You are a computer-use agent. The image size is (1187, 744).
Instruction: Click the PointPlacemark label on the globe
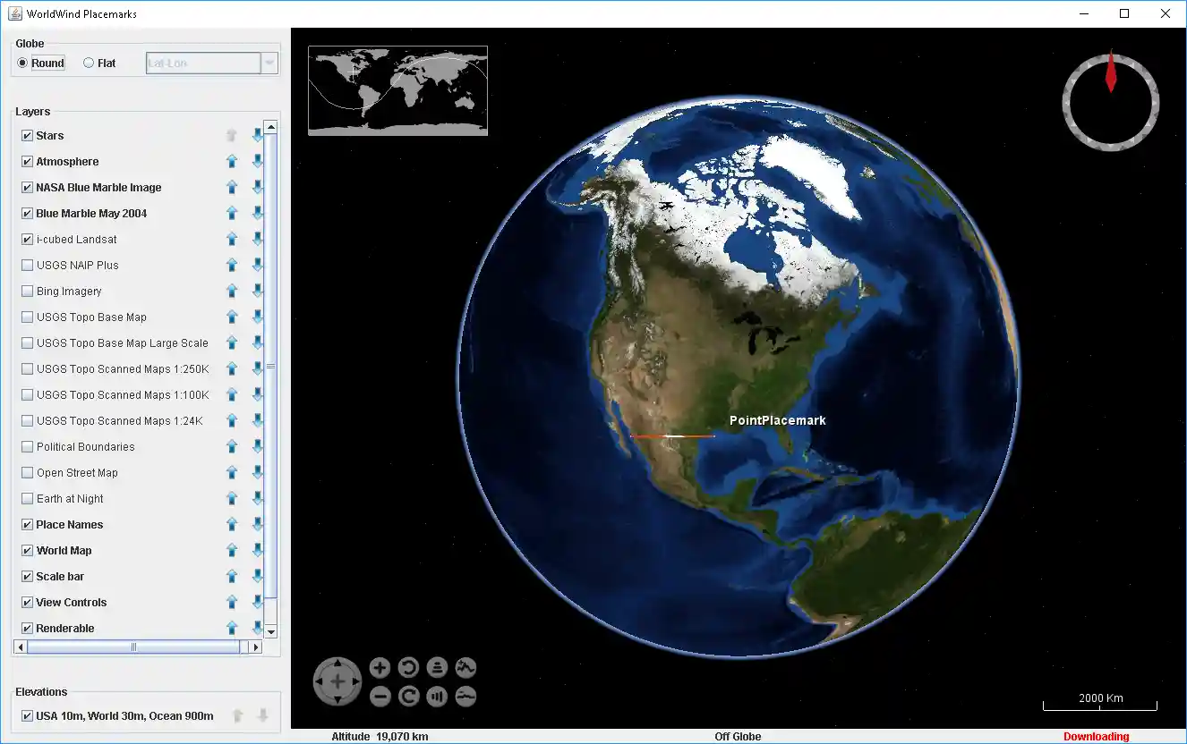(777, 420)
